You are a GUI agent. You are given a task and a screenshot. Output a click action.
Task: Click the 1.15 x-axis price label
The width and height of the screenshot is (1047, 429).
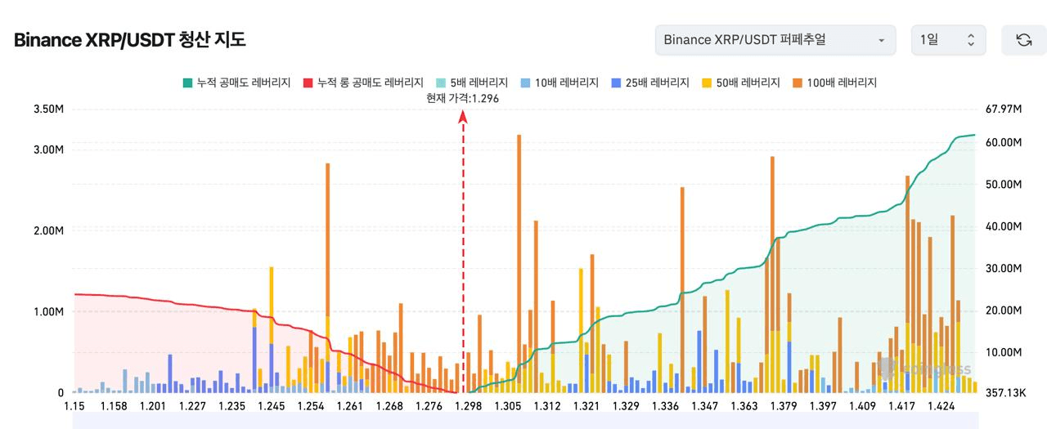point(74,406)
